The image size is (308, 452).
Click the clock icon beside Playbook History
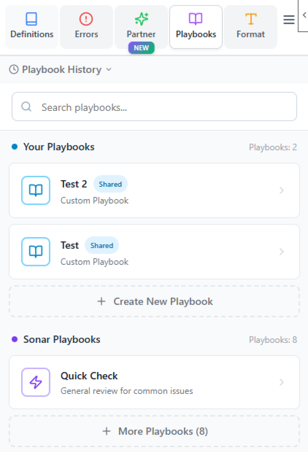pyautogui.click(x=14, y=70)
